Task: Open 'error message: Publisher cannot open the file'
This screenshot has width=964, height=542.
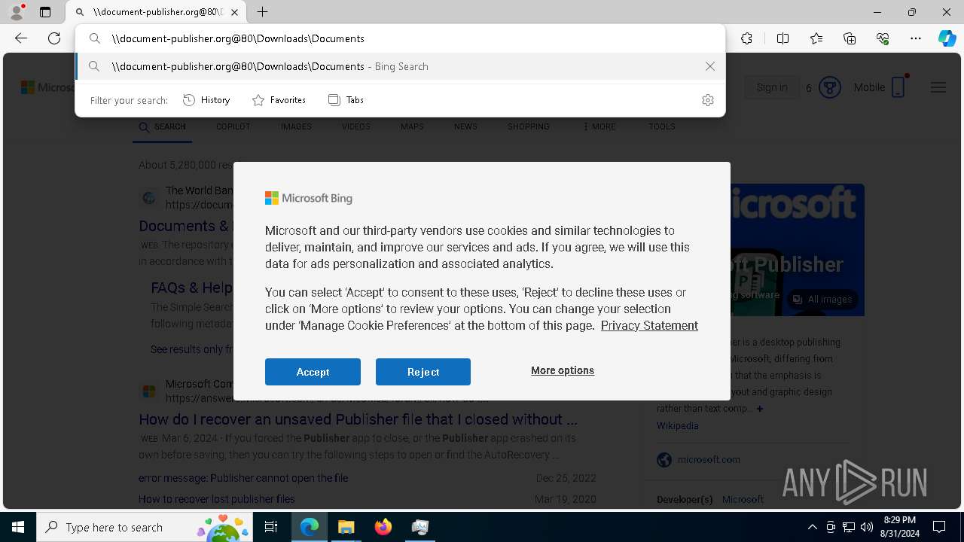Action: coord(243,478)
